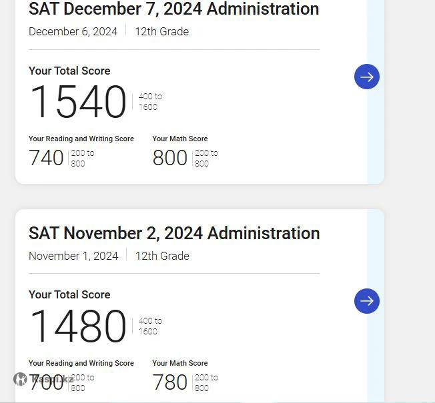Image resolution: width=435 pixels, height=403 pixels.
Task: Click Your Total Score label above 1480
Action: pyautogui.click(x=69, y=294)
